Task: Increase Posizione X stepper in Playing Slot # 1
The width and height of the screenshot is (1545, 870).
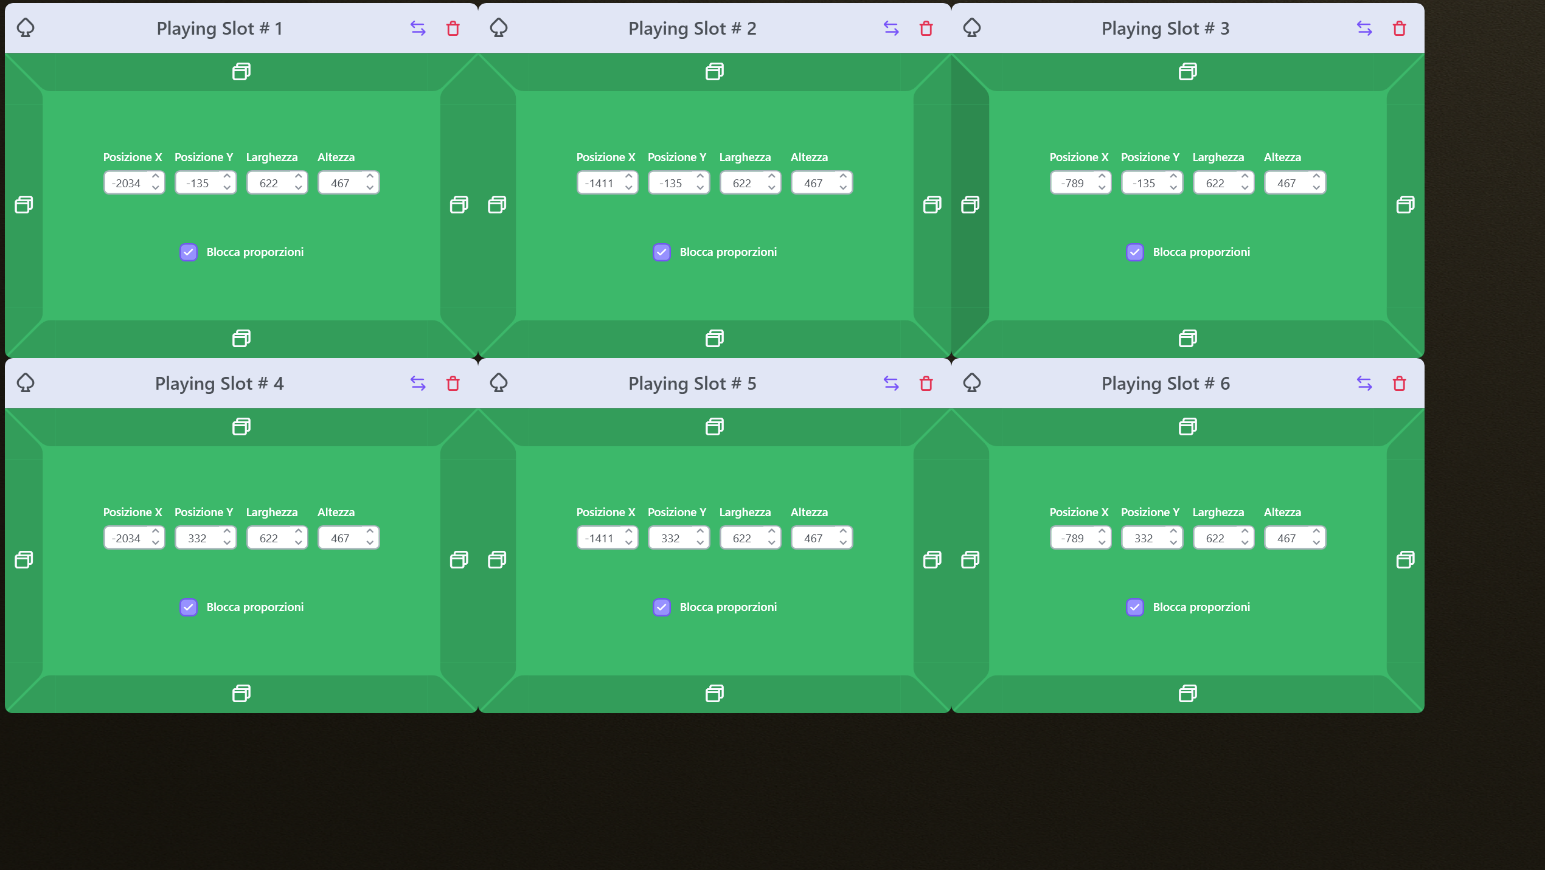Action: coord(156,177)
